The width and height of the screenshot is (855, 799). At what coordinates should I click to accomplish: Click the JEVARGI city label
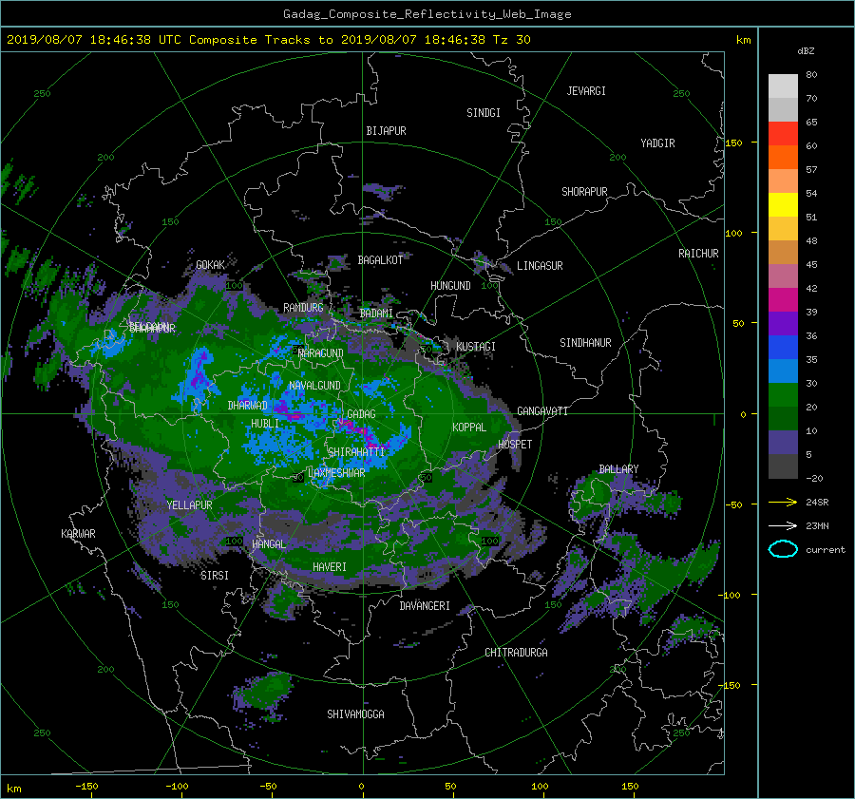[586, 91]
